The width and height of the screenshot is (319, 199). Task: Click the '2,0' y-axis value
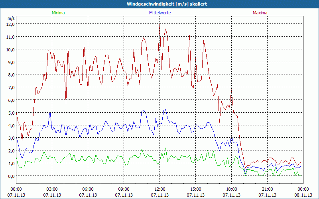tap(12, 151)
